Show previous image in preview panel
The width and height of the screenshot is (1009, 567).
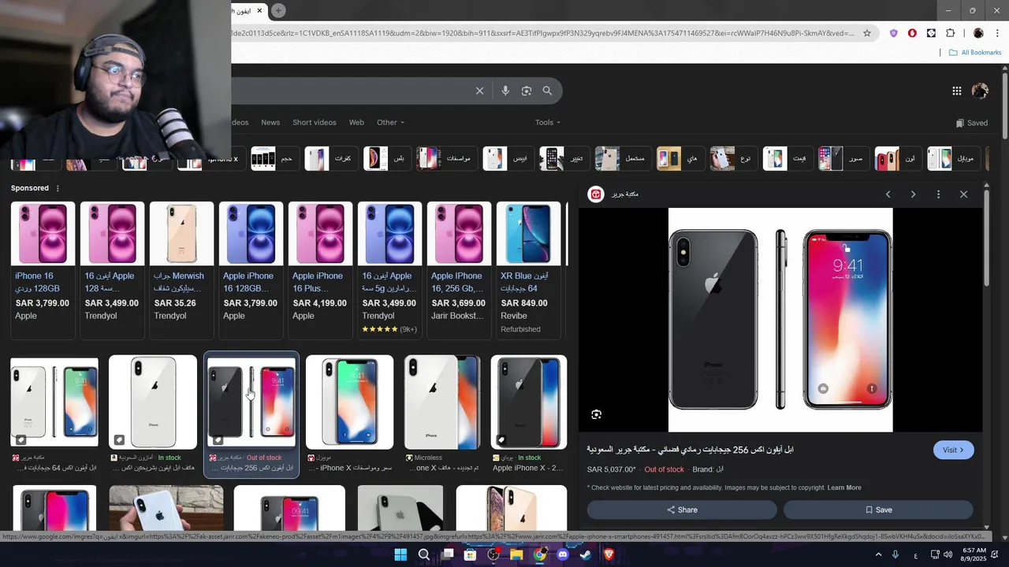(888, 195)
